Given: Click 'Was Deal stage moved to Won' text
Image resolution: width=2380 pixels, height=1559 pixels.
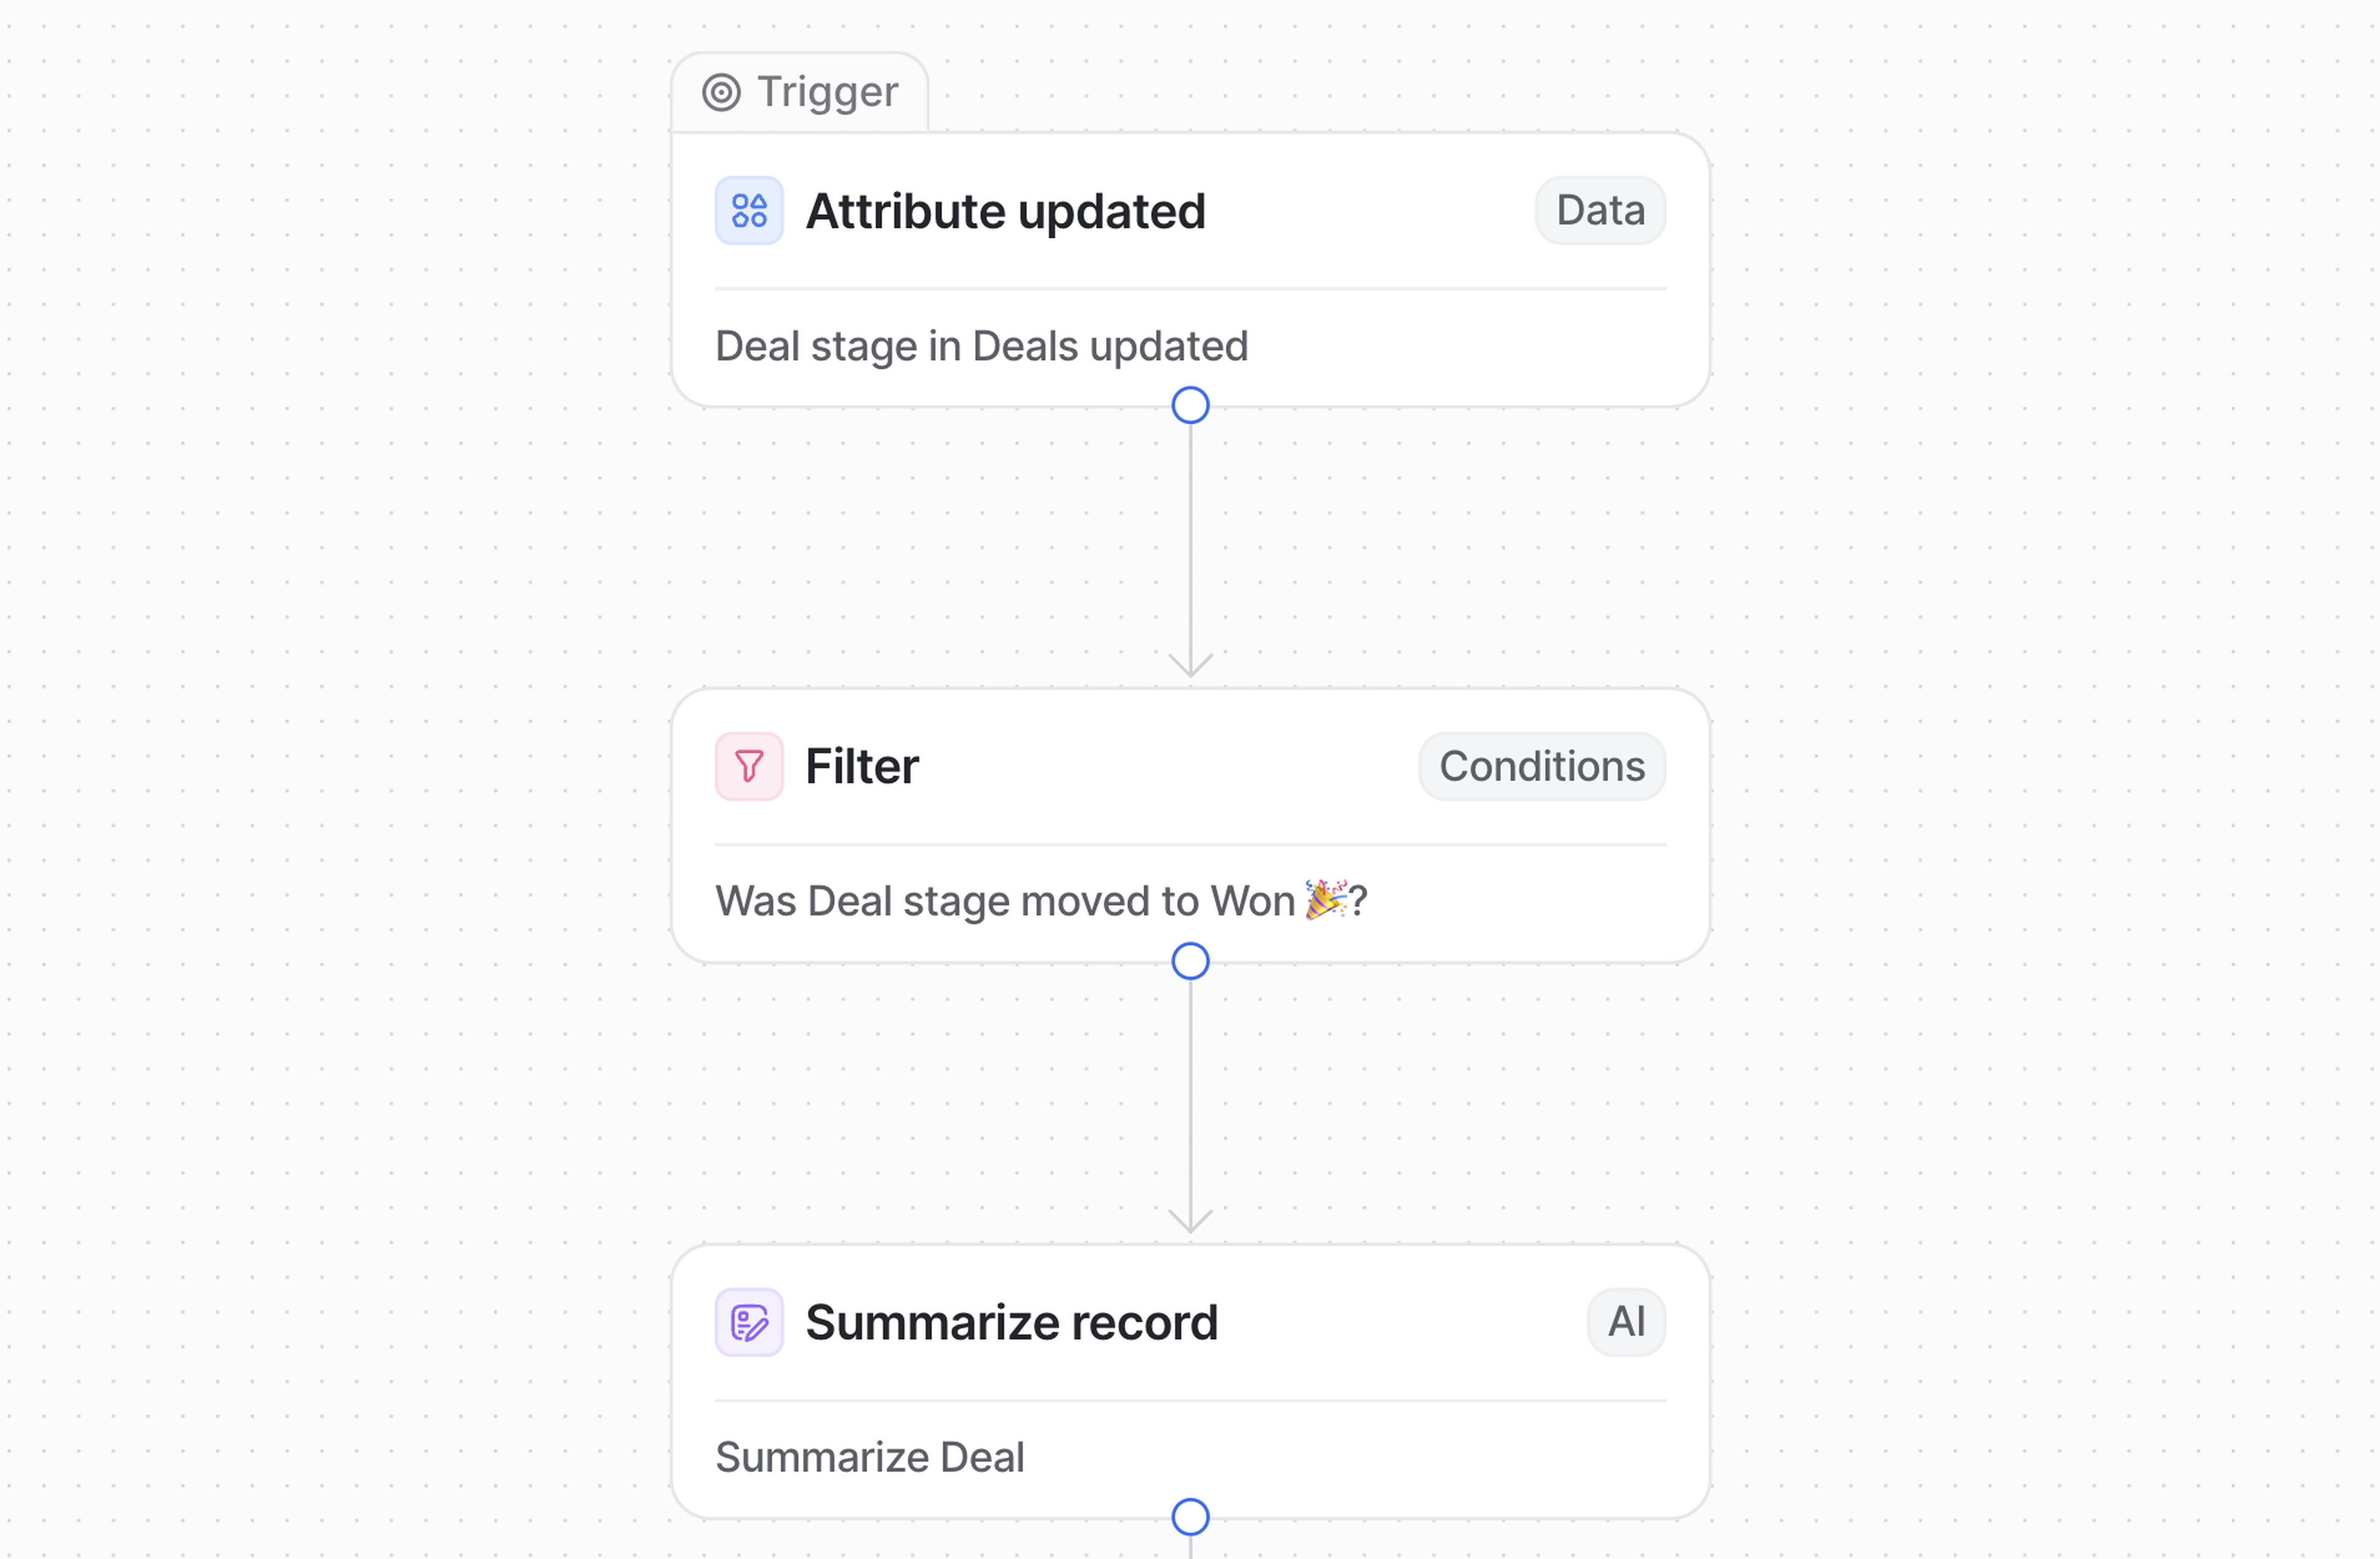Looking at the screenshot, I should (1005, 901).
